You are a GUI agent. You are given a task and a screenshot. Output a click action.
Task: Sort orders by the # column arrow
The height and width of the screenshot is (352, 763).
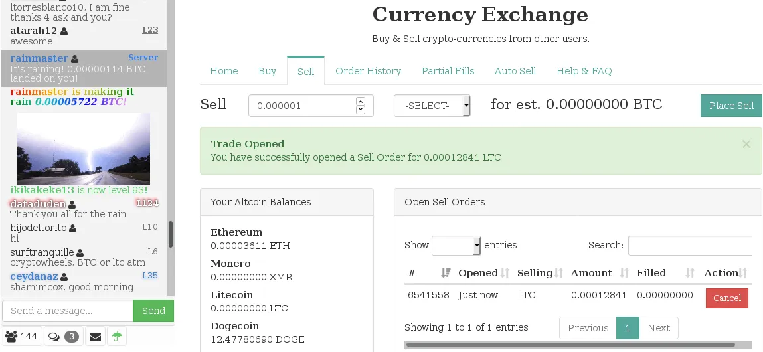pos(445,273)
